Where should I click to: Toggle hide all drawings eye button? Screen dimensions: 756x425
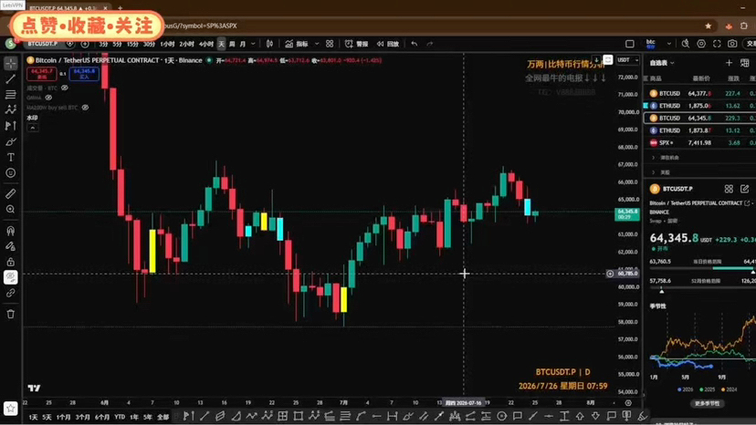[11, 277]
